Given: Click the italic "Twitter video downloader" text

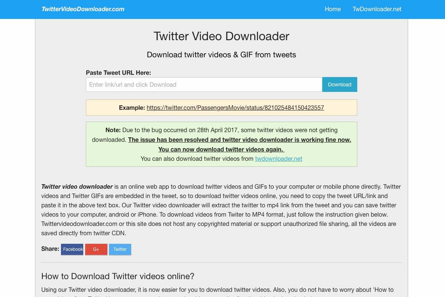Looking at the screenshot, I should tap(77, 187).
